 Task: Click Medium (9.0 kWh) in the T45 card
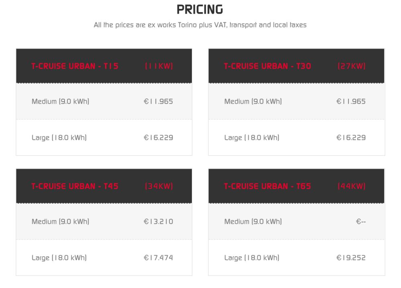[x=61, y=222]
